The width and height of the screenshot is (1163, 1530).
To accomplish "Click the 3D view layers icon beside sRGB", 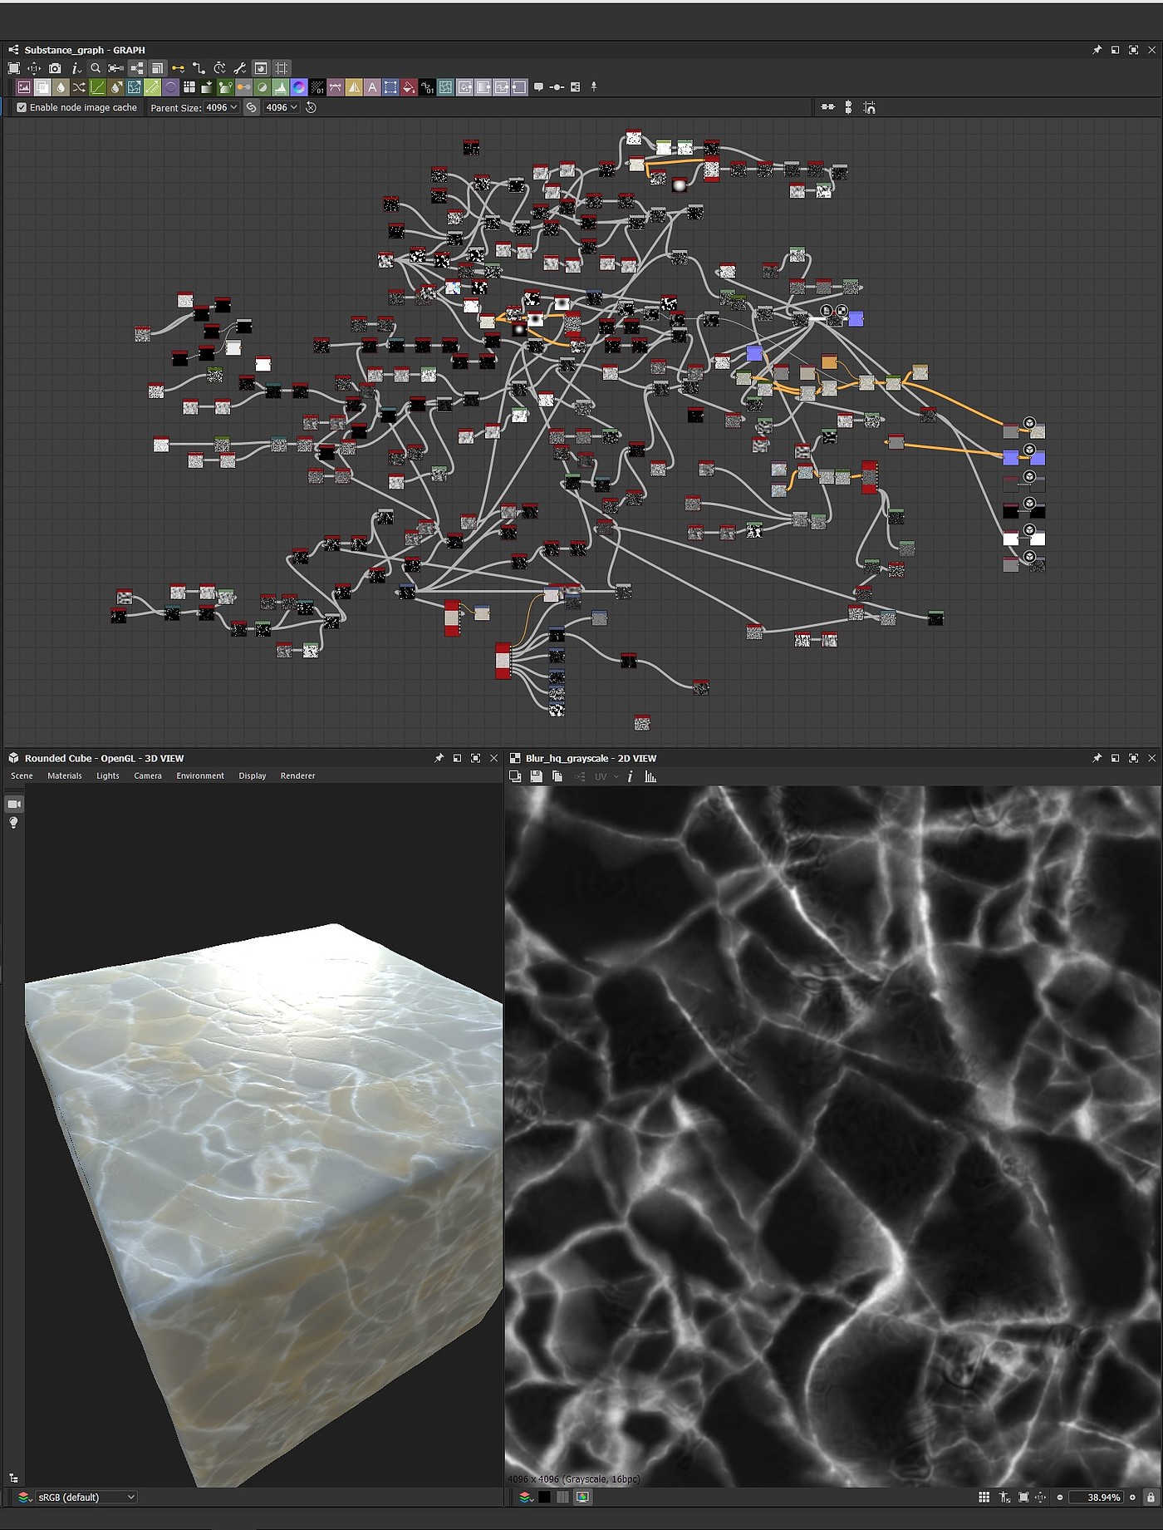I will point(24,1497).
